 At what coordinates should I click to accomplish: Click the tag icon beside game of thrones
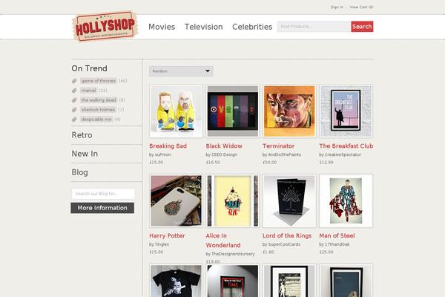point(74,81)
